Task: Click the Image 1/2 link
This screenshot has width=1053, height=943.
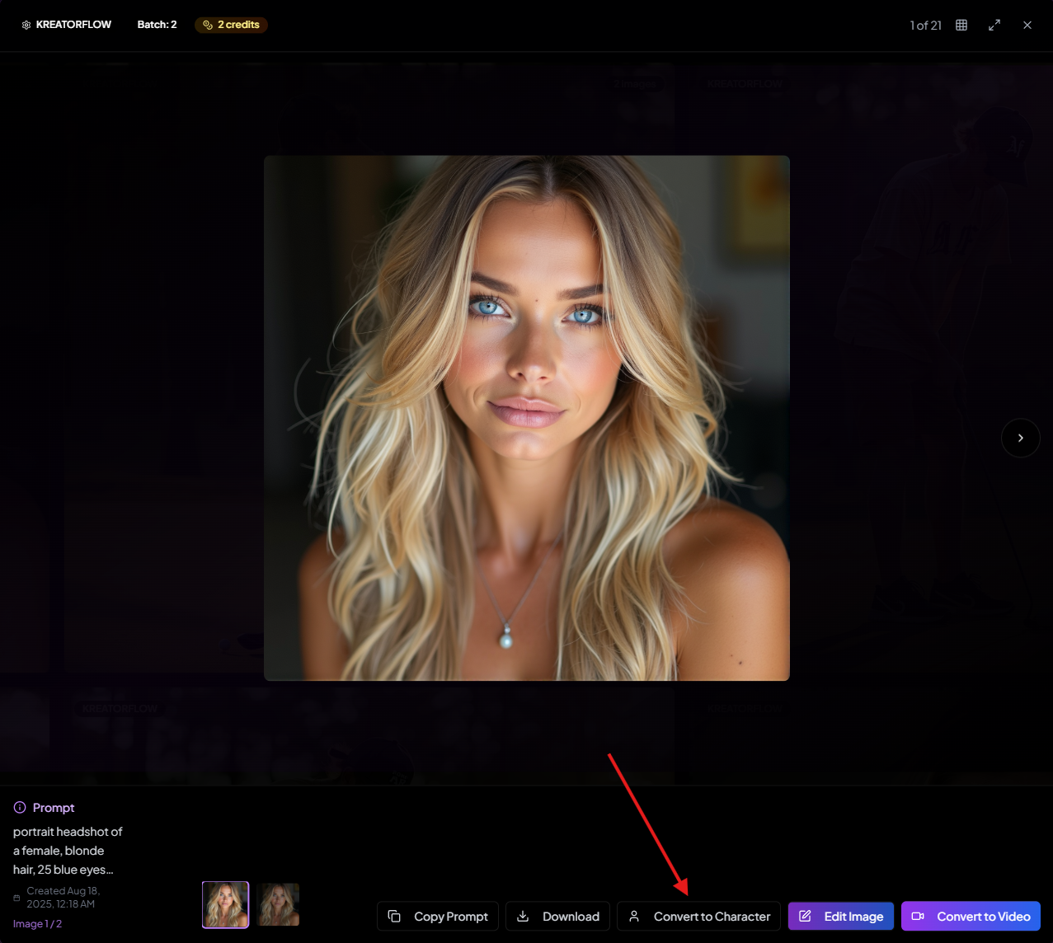Action: point(37,924)
